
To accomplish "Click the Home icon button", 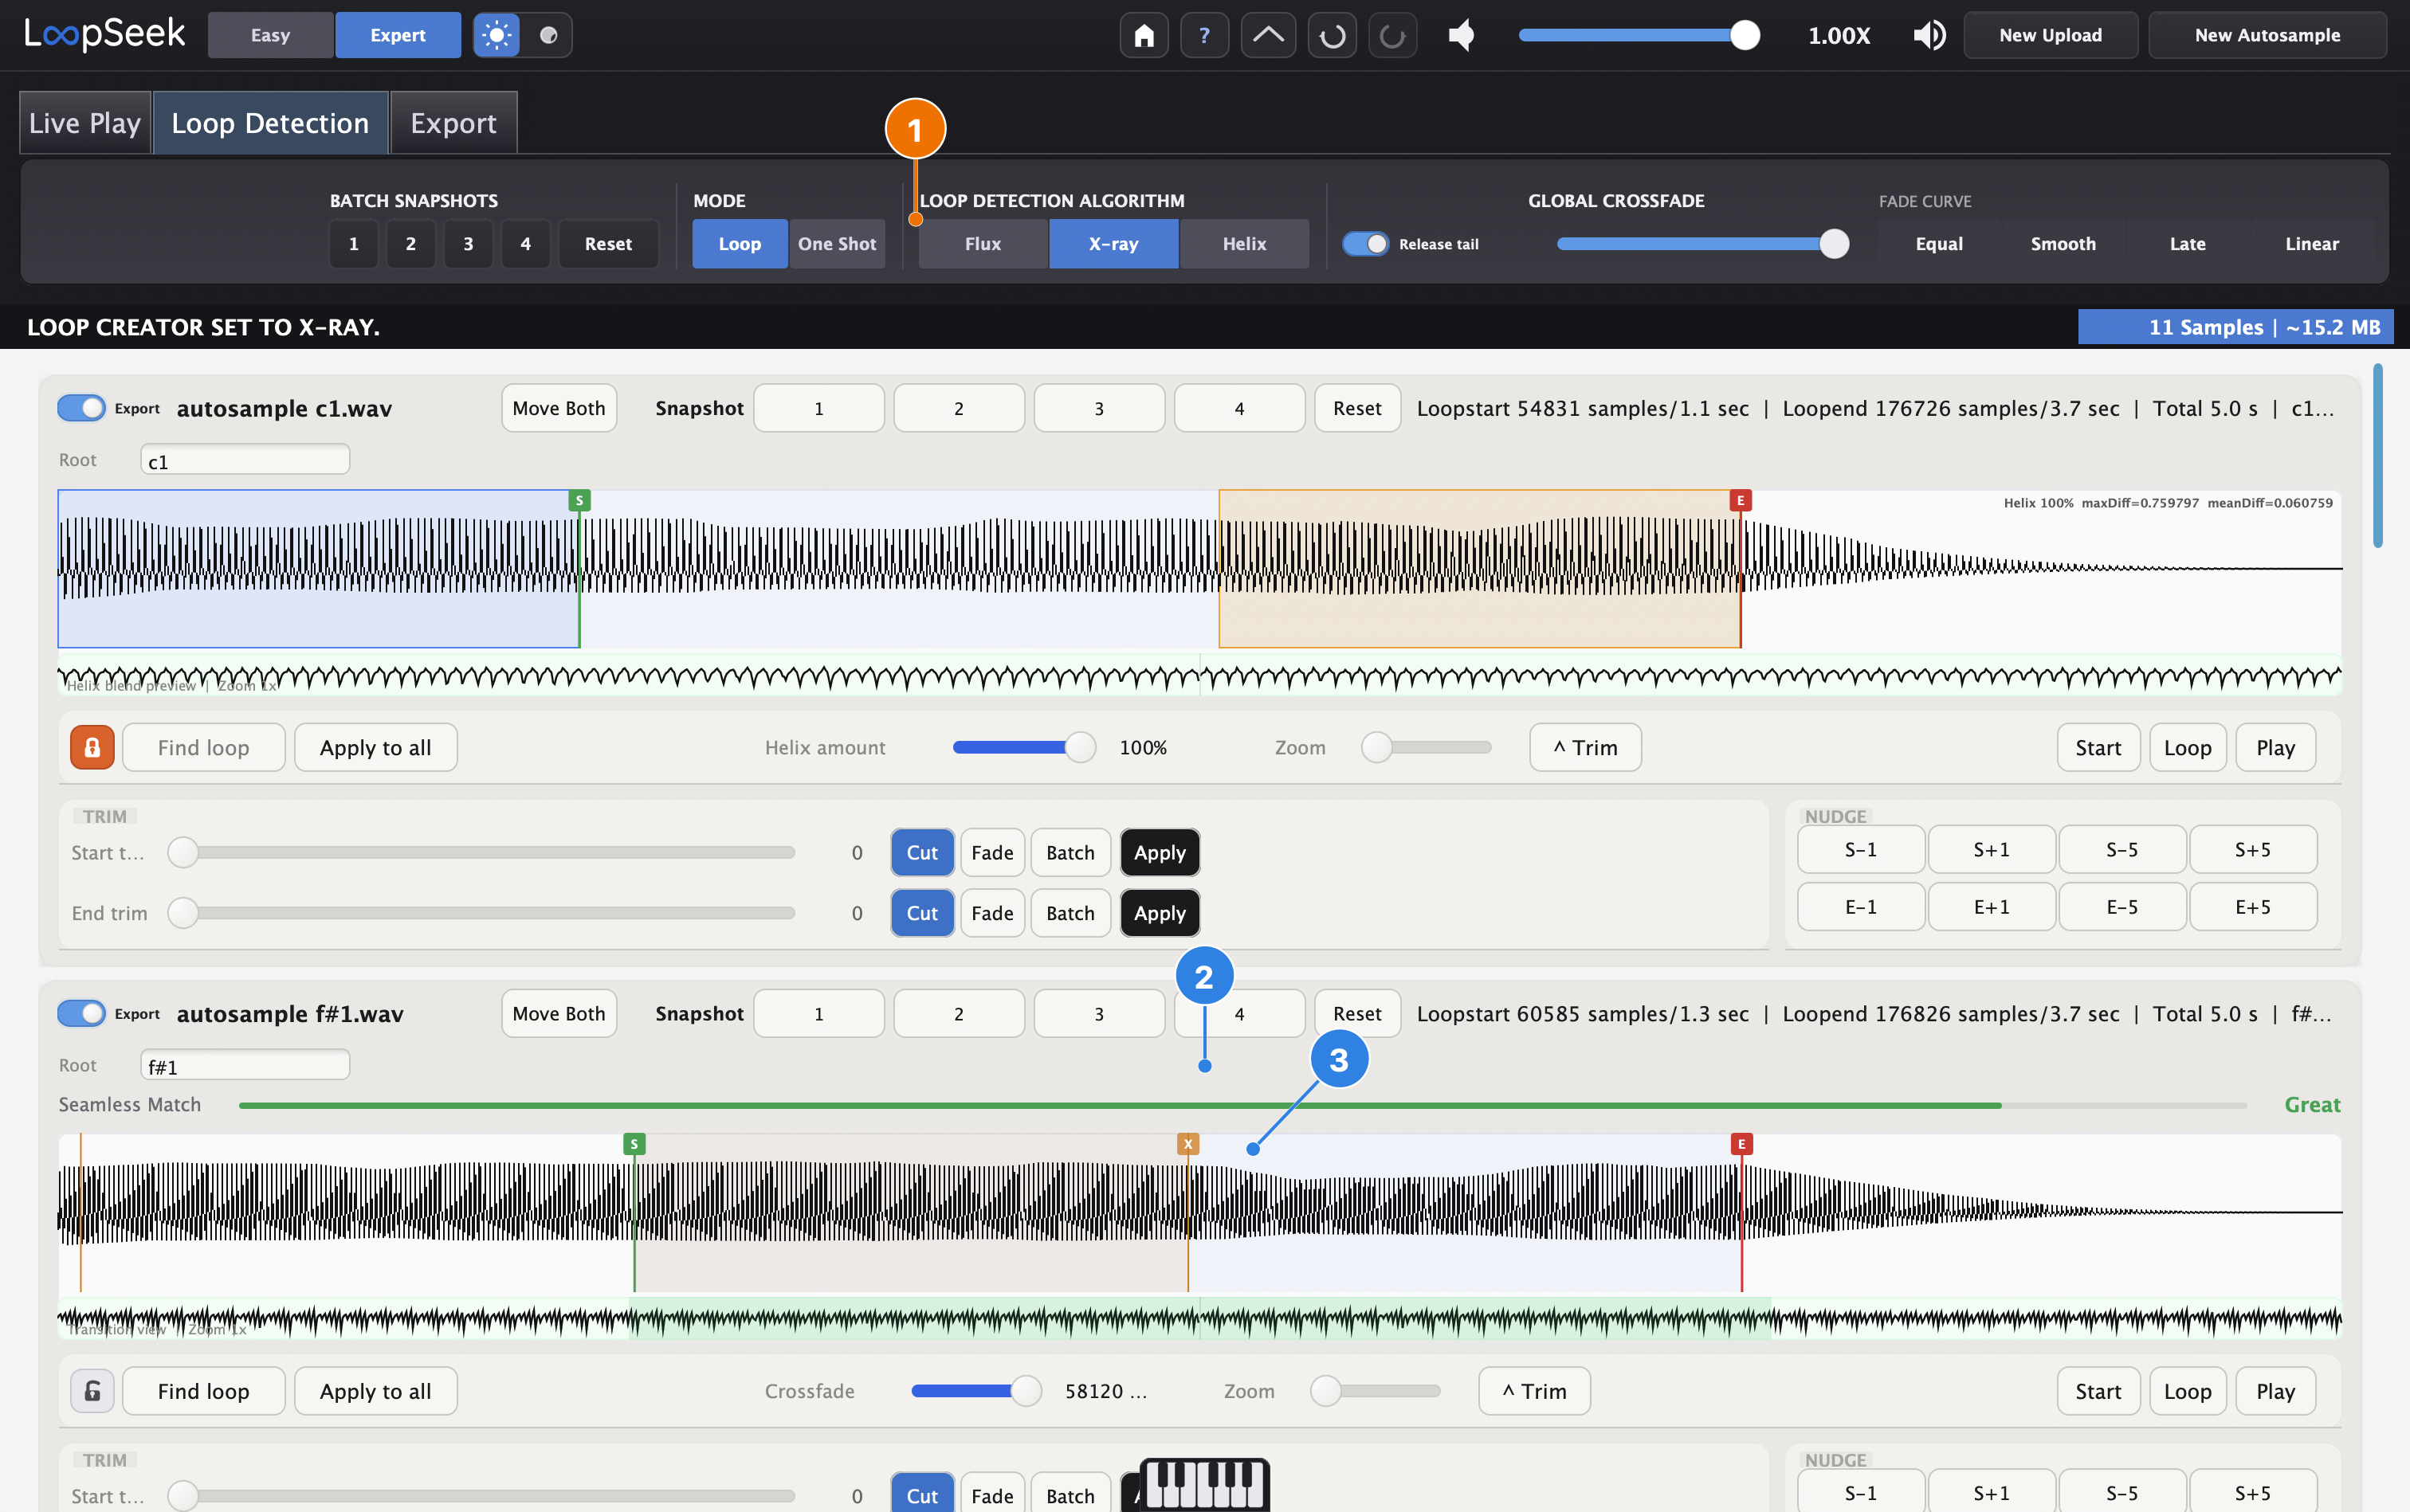I will (1144, 35).
